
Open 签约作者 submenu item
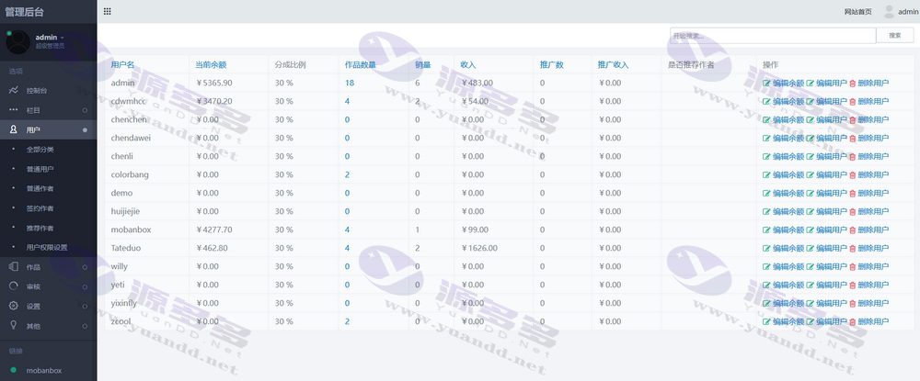coord(40,207)
